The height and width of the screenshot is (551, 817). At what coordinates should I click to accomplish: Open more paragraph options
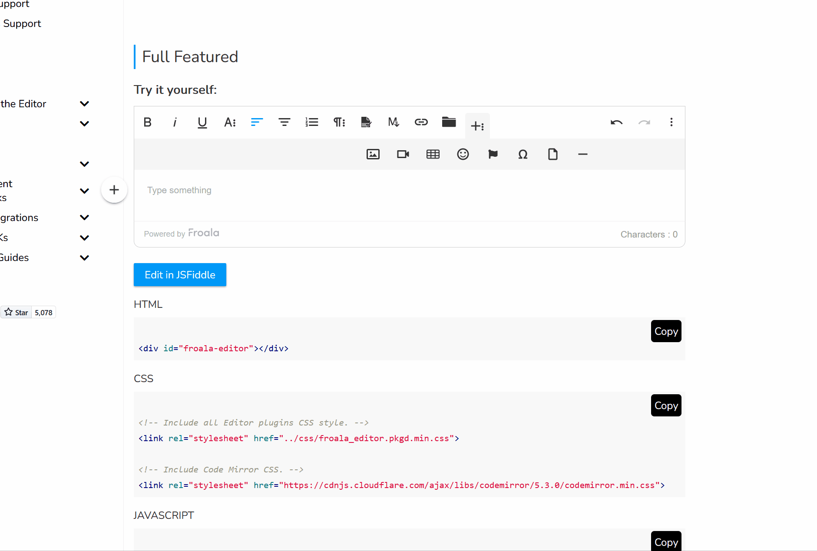click(339, 122)
